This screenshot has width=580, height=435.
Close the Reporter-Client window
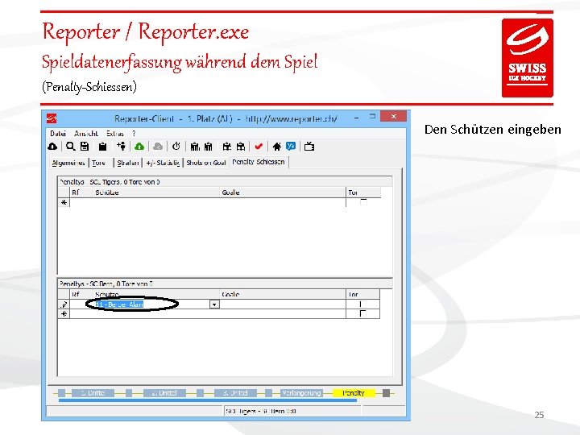(x=394, y=116)
